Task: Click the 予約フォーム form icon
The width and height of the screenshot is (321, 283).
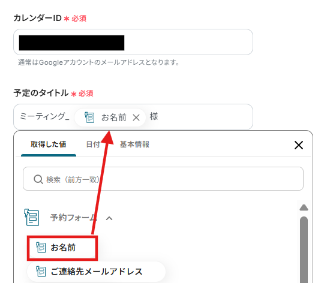Action: click(32, 217)
